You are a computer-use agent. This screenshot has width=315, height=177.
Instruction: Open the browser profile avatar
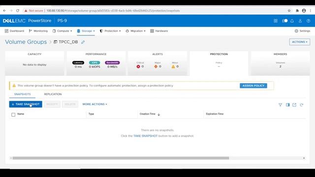pos(304,11)
